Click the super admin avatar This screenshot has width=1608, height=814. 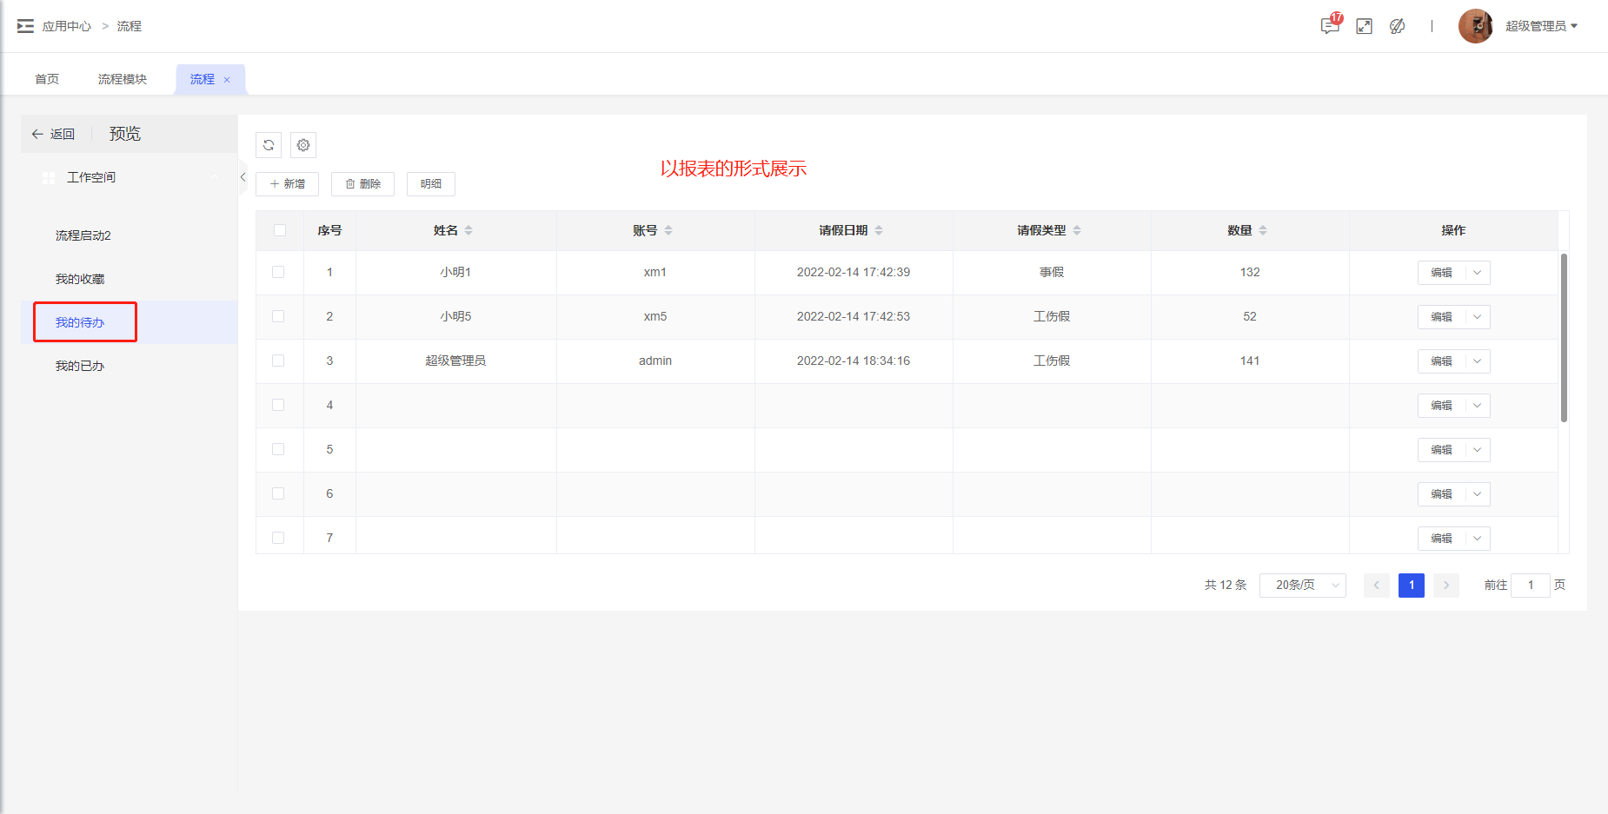(1475, 26)
